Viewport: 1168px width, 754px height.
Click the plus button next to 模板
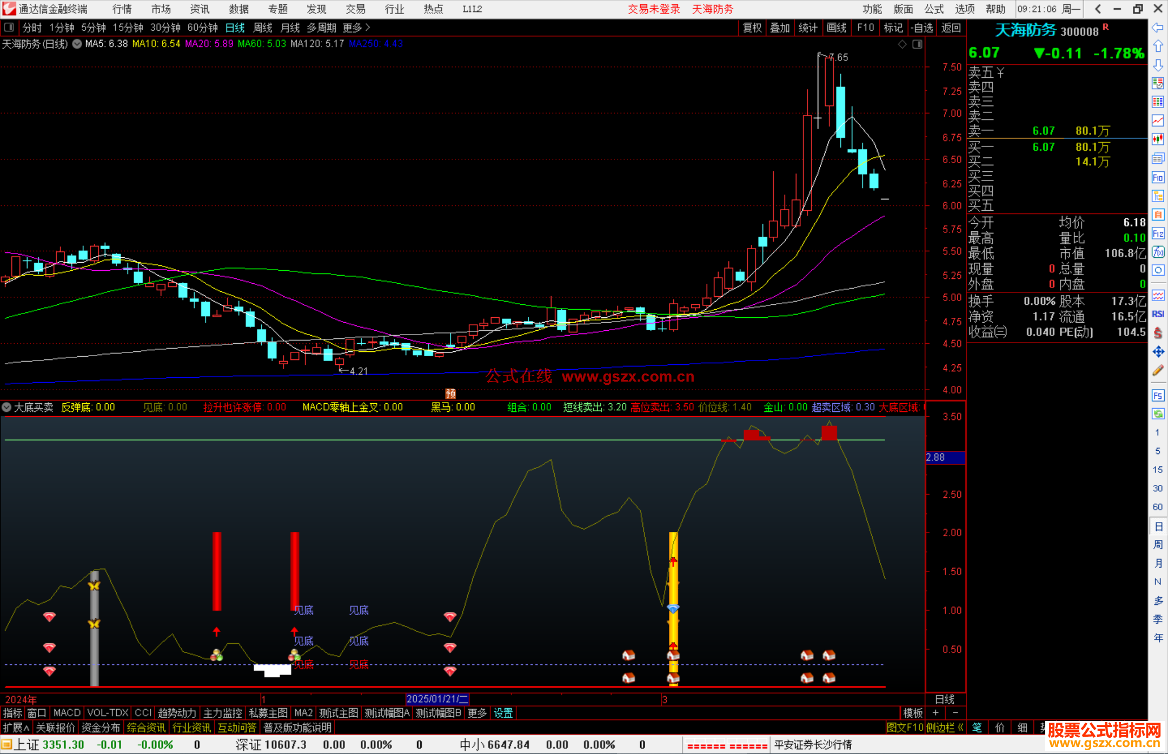tap(935, 713)
